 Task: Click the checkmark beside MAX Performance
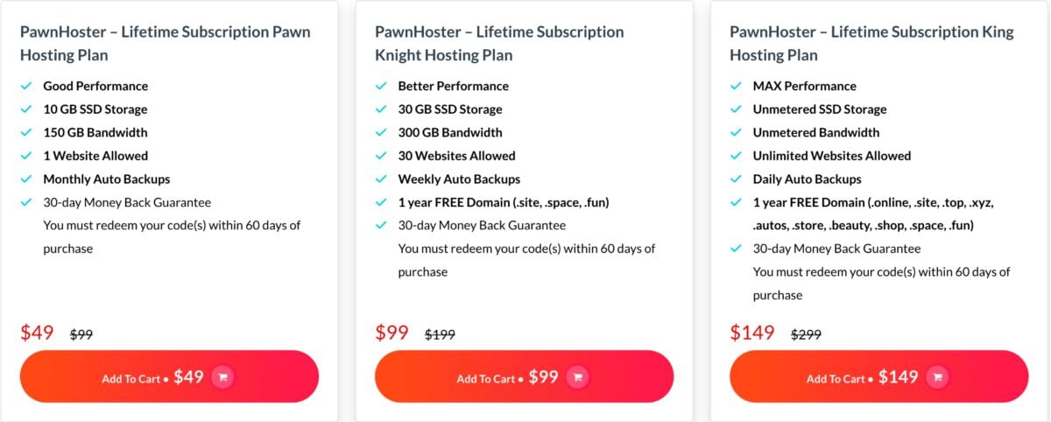point(736,86)
